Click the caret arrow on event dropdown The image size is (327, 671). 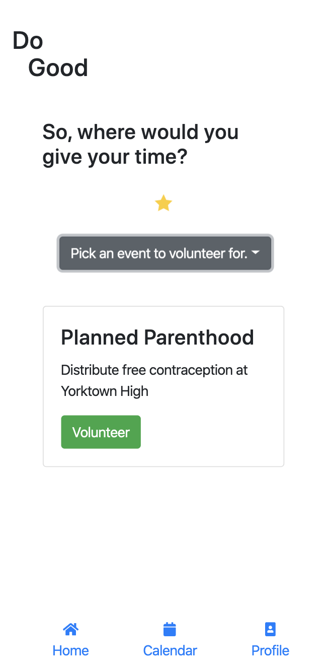[x=256, y=253]
